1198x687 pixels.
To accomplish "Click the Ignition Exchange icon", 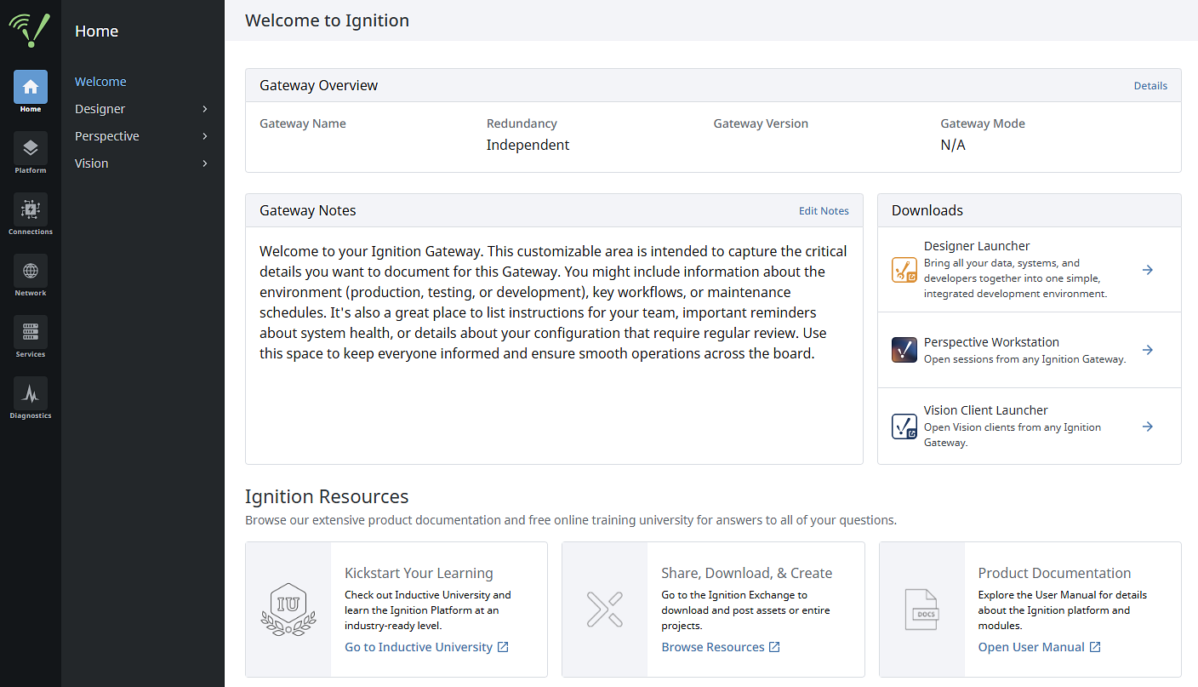I will [605, 610].
